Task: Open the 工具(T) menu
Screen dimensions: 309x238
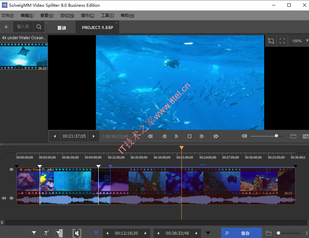Action: 107,16
